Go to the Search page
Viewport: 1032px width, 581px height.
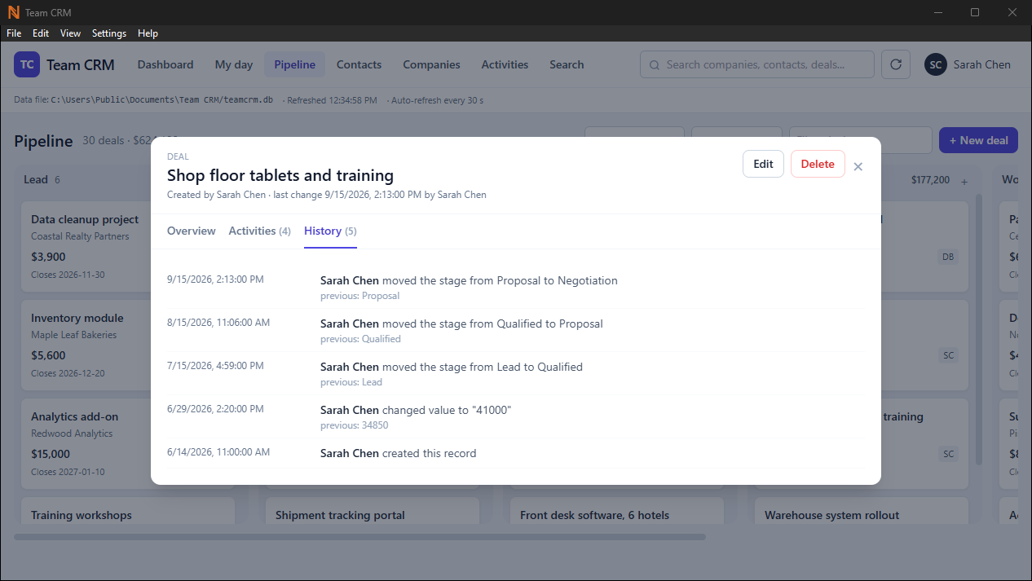(567, 64)
